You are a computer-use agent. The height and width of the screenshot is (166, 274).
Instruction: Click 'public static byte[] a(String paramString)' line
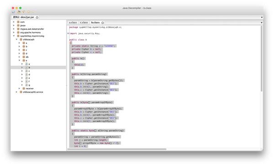click(x=98, y=130)
